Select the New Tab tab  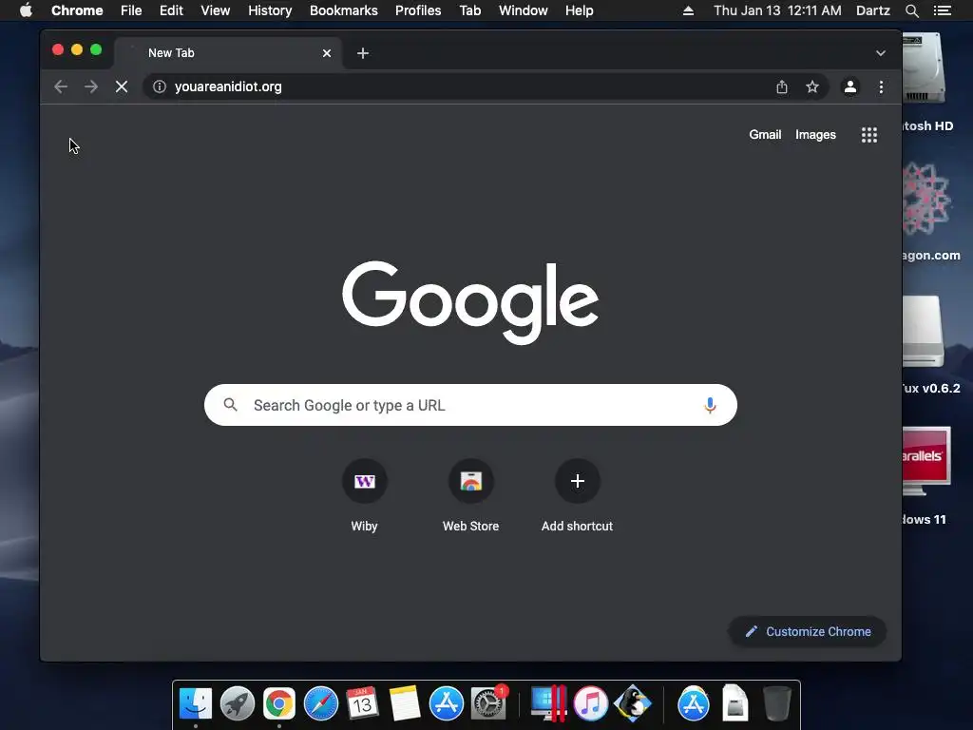pyautogui.click(x=228, y=53)
